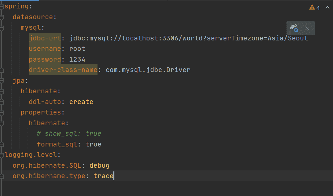The width and height of the screenshot is (333, 196).
Task: Click the commented show_sql line
Action: coord(69,133)
